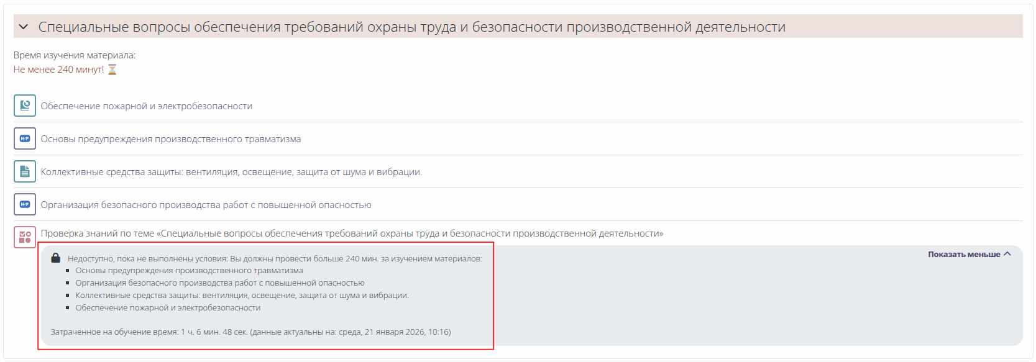Viewport: 1036px width, 362px height.
Task: Select "Обеспечение пожарной и электробезопасности" in the conditions list
Action: click(x=168, y=308)
